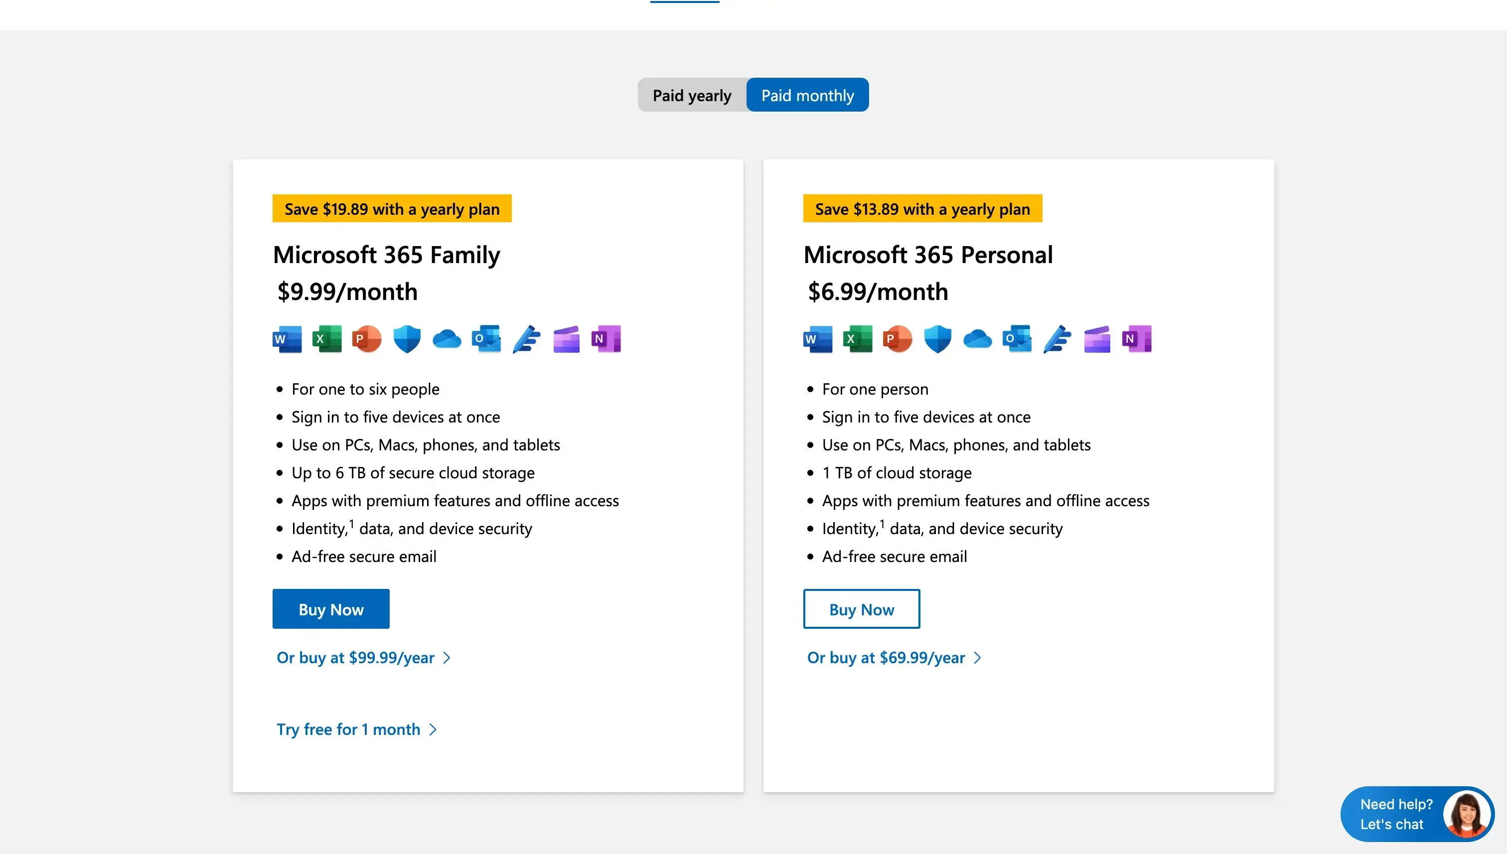This screenshot has height=854, width=1507.
Task: Expand the $99.99/year purchase option chevron
Action: click(446, 658)
